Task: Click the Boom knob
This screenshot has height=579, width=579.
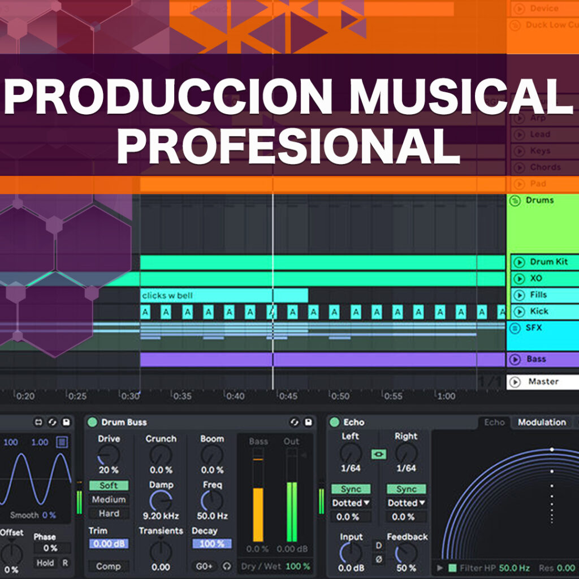Action: coord(212,455)
